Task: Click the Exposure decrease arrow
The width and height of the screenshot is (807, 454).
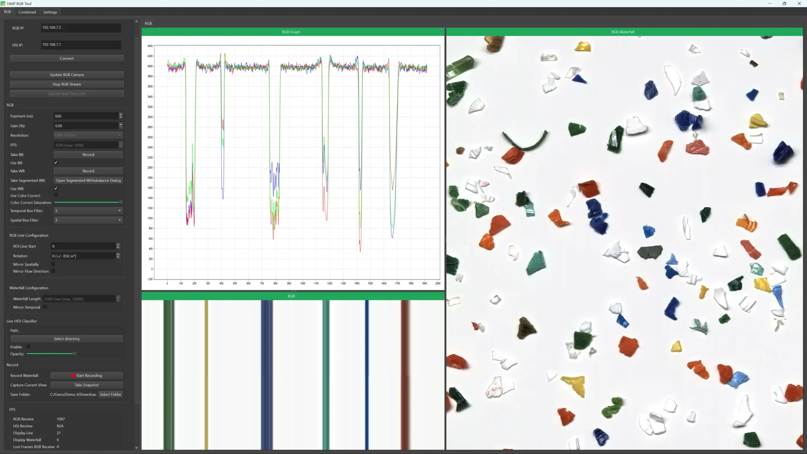Action: [120, 118]
